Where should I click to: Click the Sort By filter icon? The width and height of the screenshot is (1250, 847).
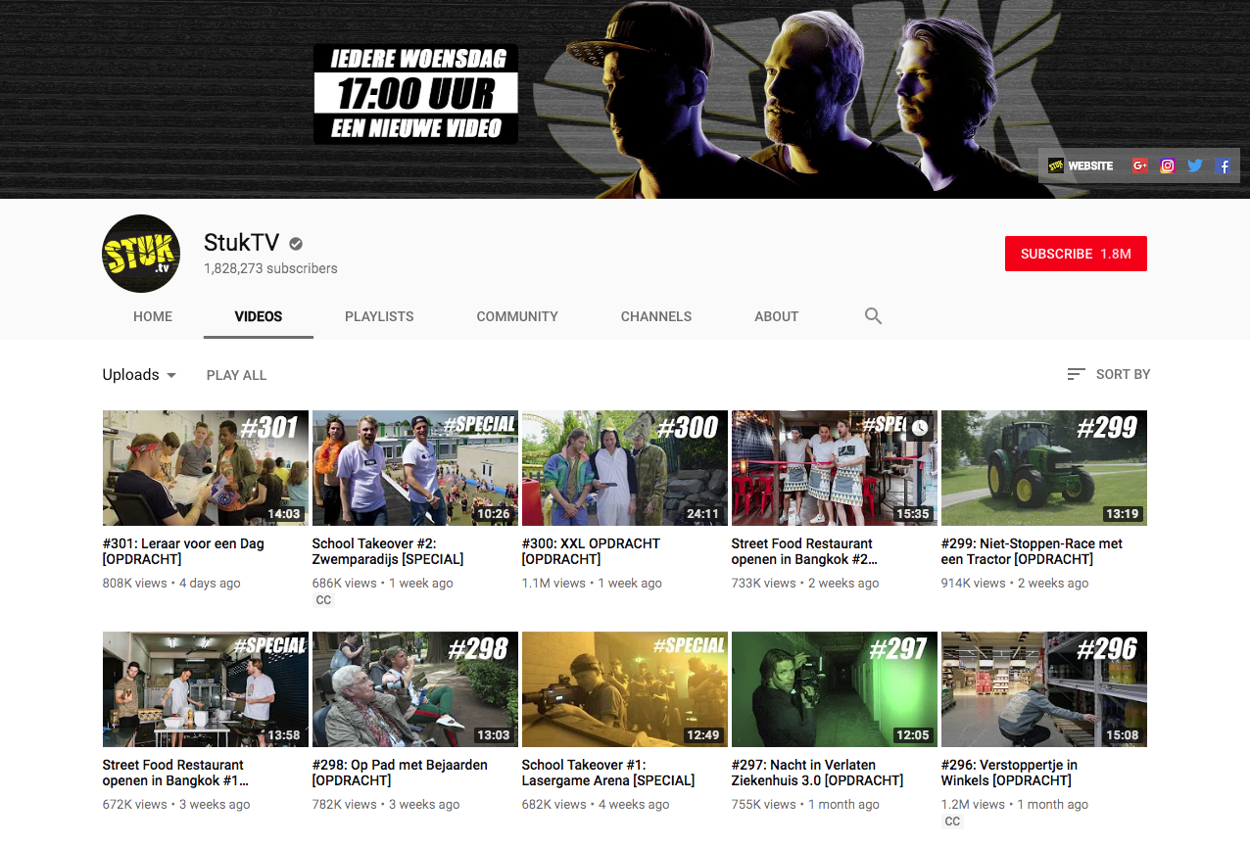coord(1076,374)
